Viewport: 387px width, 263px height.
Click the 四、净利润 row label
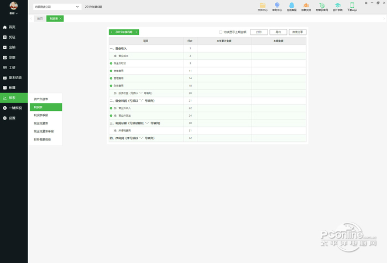point(132,138)
